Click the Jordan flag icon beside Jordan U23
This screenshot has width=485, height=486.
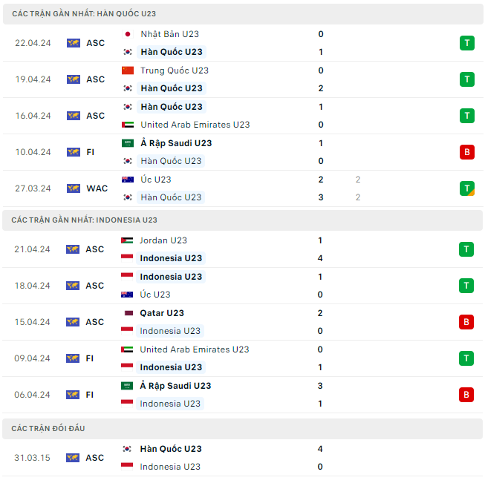(127, 240)
